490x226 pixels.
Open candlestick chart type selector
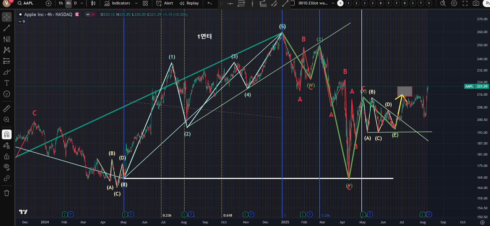click(93, 3)
